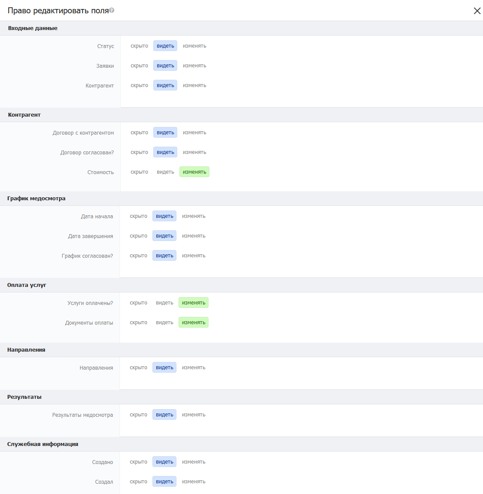Set График согласован? to изменять

click(194, 256)
